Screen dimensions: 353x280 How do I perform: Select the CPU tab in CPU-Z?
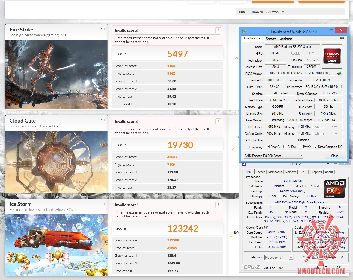pyautogui.click(x=248, y=172)
